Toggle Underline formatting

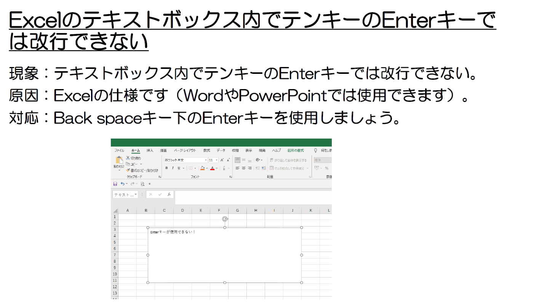pyautogui.click(x=179, y=168)
